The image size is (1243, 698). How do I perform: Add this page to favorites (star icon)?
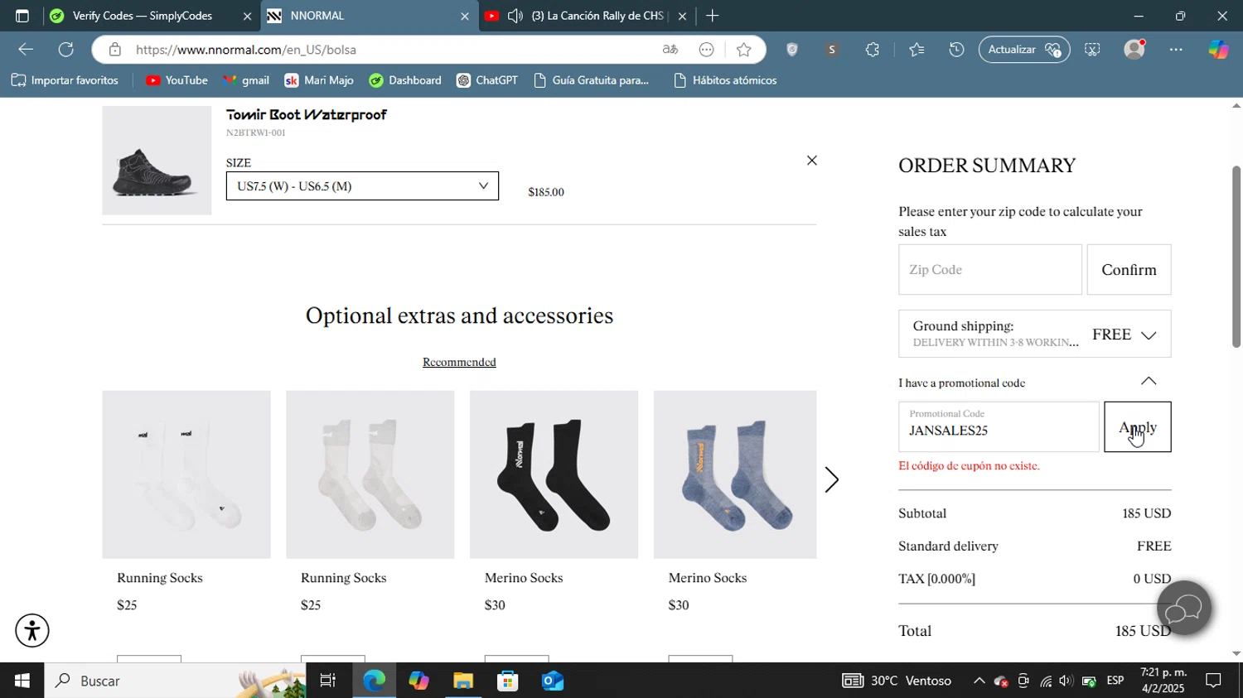[744, 50]
